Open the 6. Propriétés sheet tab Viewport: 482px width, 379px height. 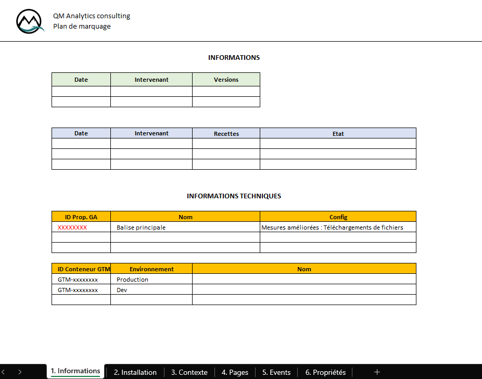point(325,372)
